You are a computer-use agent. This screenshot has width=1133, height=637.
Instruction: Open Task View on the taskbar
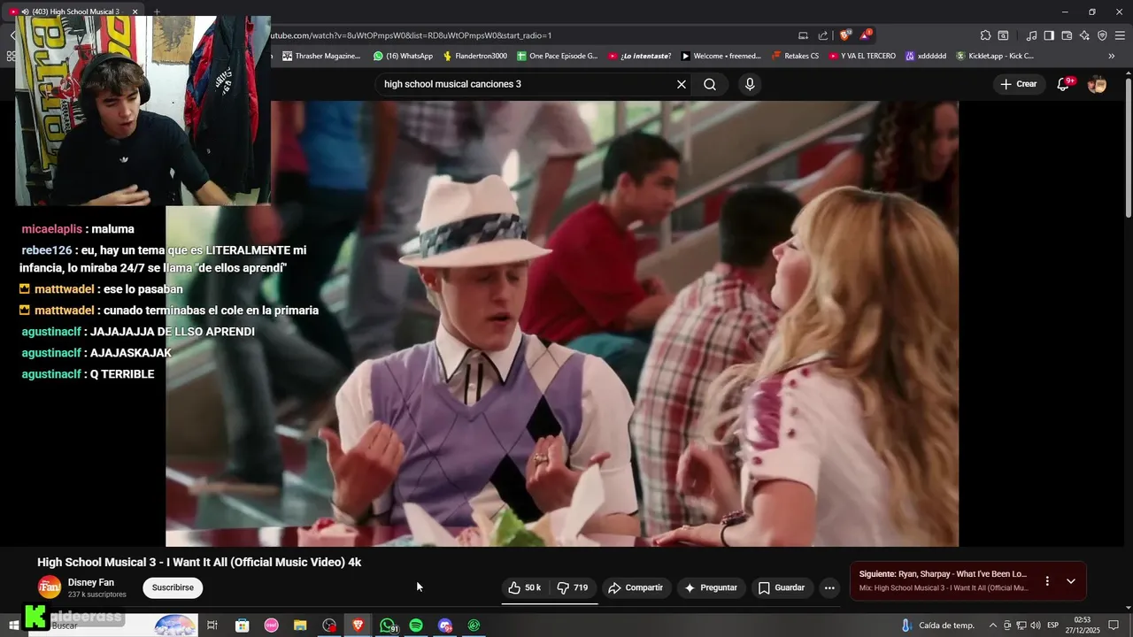(x=212, y=625)
